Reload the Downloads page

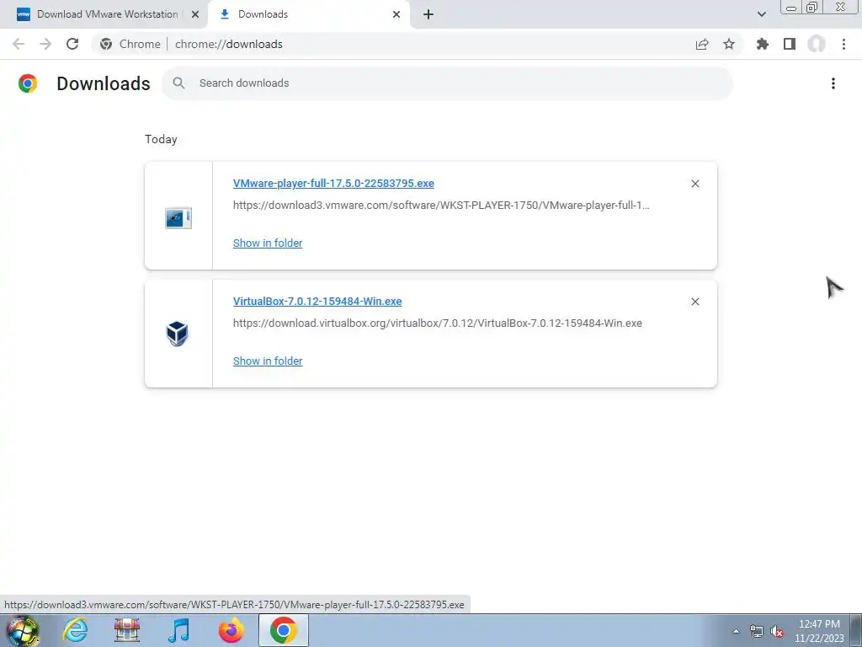72,44
